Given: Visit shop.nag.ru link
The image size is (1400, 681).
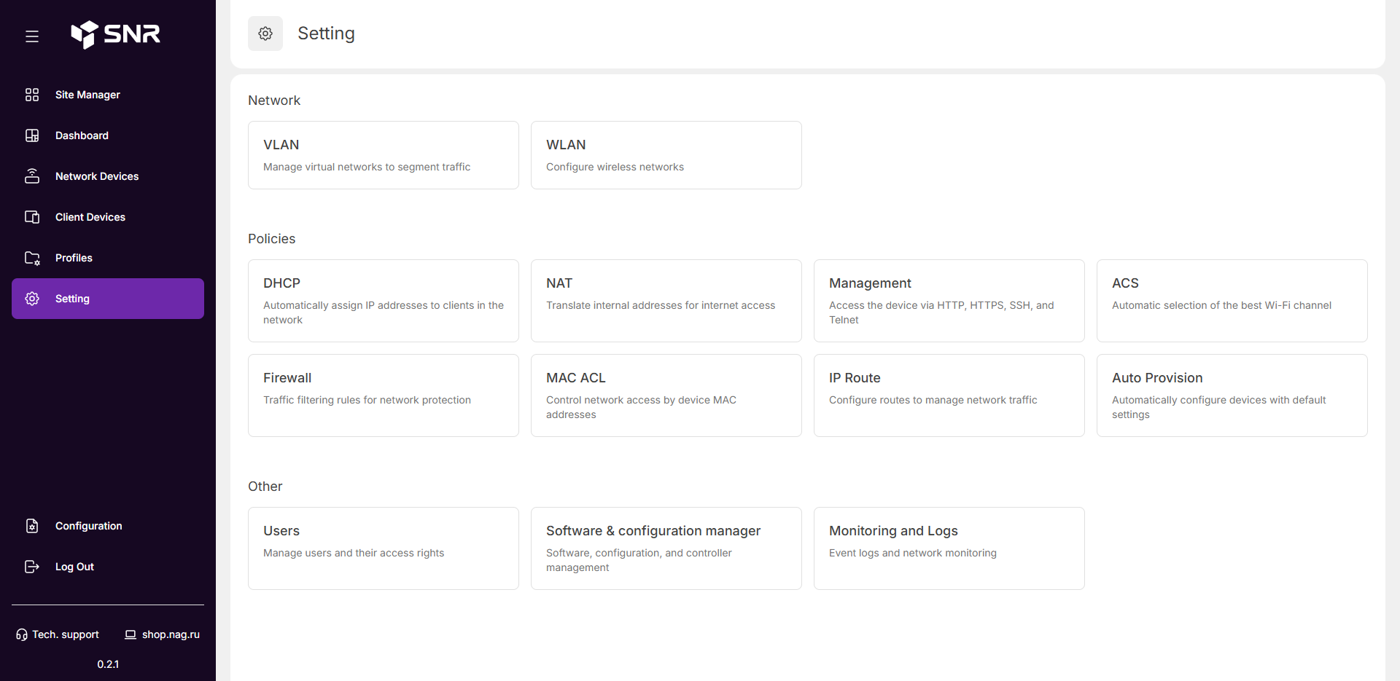Looking at the screenshot, I should pyautogui.click(x=163, y=635).
